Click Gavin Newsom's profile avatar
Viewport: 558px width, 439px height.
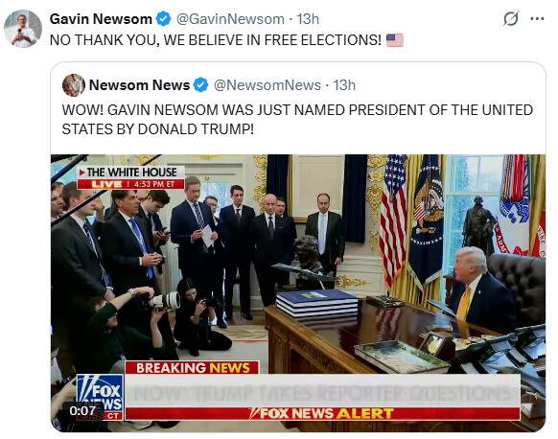click(x=23, y=29)
